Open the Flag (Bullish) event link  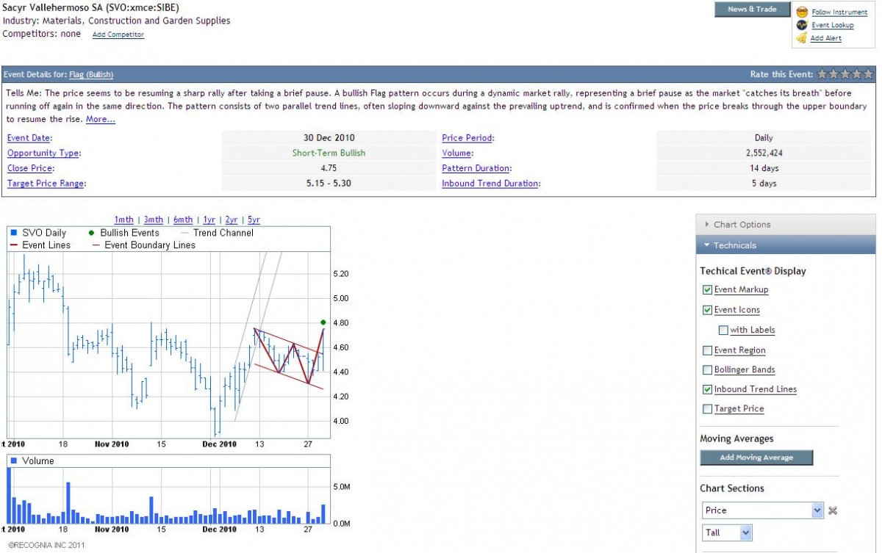click(91, 74)
